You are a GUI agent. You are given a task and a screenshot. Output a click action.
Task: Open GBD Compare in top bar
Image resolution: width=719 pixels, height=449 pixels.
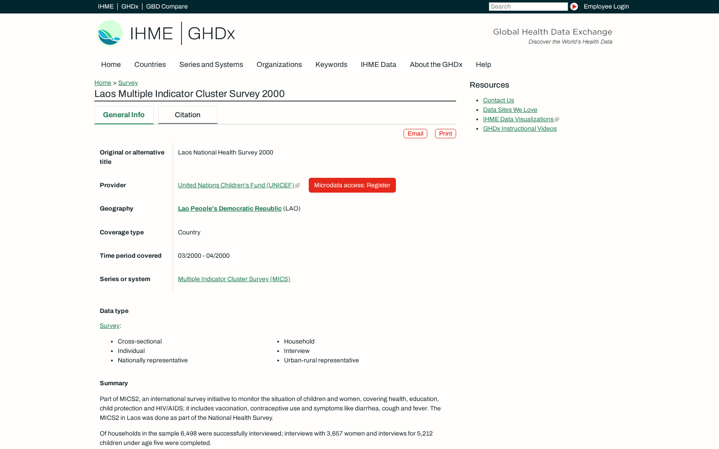click(x=167, y=6)
